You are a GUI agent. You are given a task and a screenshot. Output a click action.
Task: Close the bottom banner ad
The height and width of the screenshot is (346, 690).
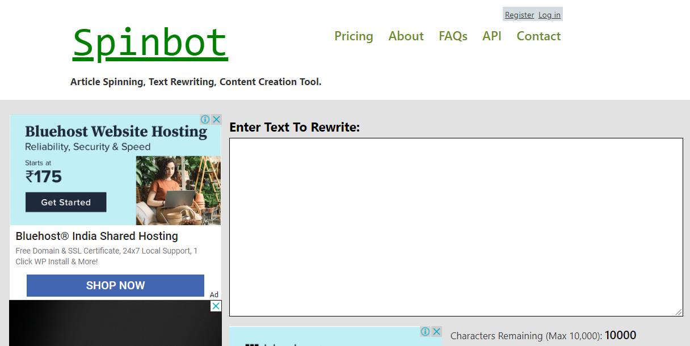click(x=436, y=331)
